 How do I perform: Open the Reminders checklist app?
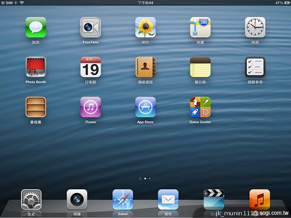tap(255, 67)
